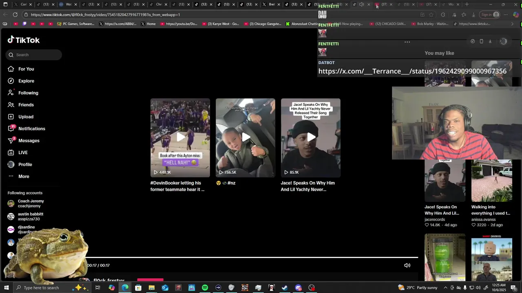Switch to the 'Wat' browser tab

pyautogui.click(x=68, y=4)
